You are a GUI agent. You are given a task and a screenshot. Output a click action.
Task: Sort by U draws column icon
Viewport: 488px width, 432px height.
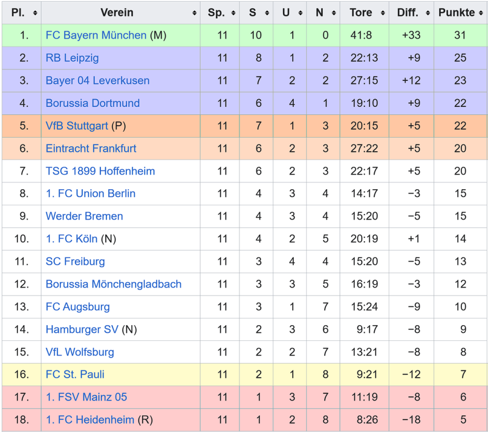(x=301, y=13)
